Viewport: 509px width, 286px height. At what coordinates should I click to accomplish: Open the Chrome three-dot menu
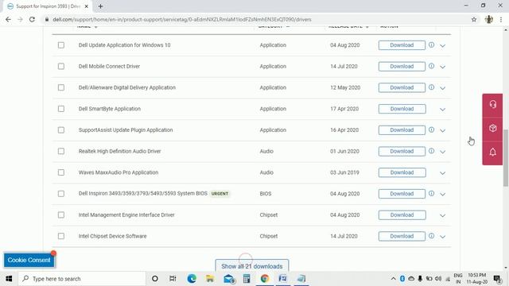click(501, 19)
